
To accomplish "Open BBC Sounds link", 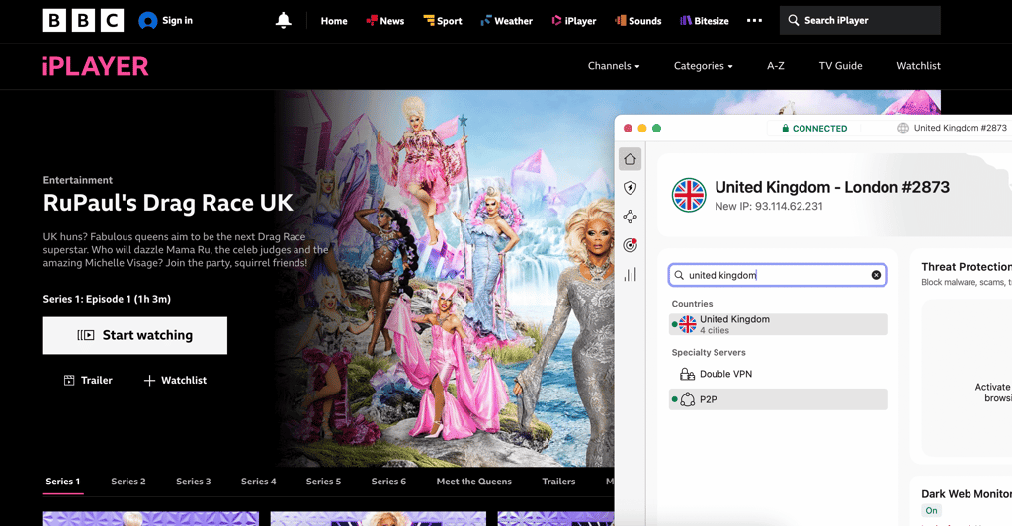I will pyautogui.click(x=637, y=21).
